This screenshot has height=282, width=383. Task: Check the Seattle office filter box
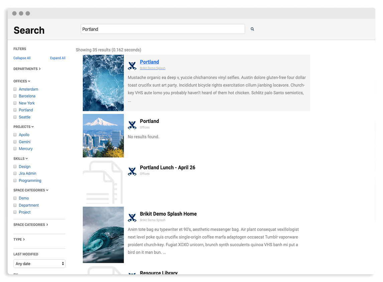(x=15, y=117)
